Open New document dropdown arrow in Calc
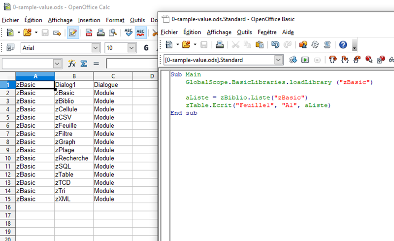394x241 pixels. [19, 33]
